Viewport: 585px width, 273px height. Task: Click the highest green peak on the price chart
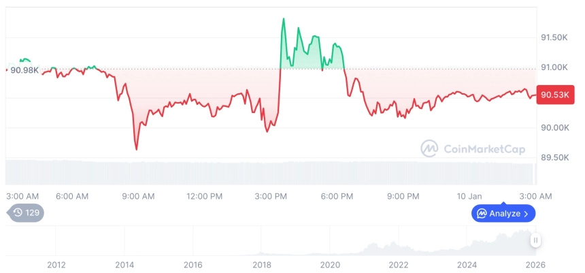click(284, 19)
